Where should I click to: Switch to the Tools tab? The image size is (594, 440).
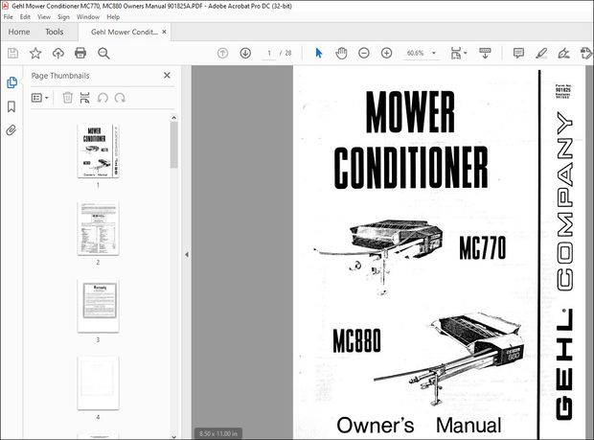pyautogui.click(x=55, y=32)
